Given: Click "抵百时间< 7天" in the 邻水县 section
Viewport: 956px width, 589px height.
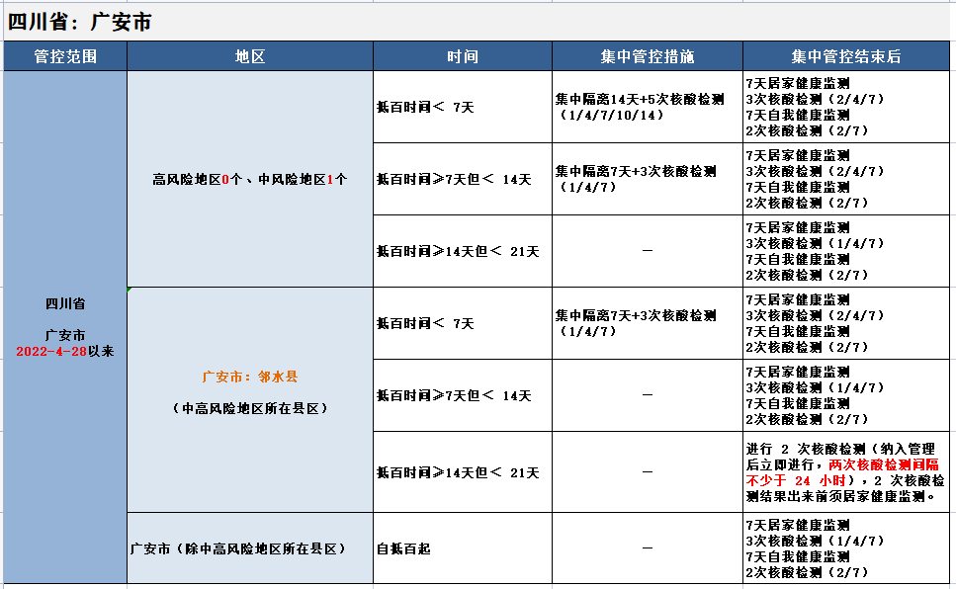Looking at the screenshot, I should pyautogui.click(x=462, y=323).
